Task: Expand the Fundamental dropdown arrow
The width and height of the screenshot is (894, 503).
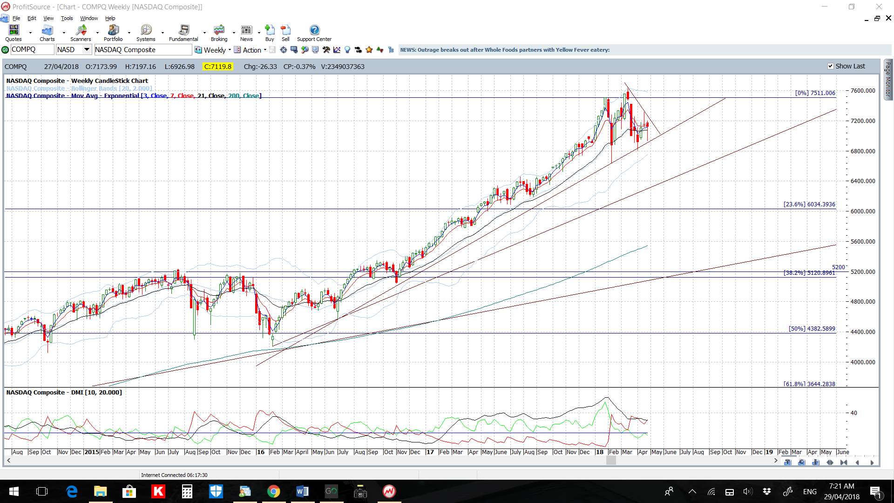Action: [x=204, y=33]
